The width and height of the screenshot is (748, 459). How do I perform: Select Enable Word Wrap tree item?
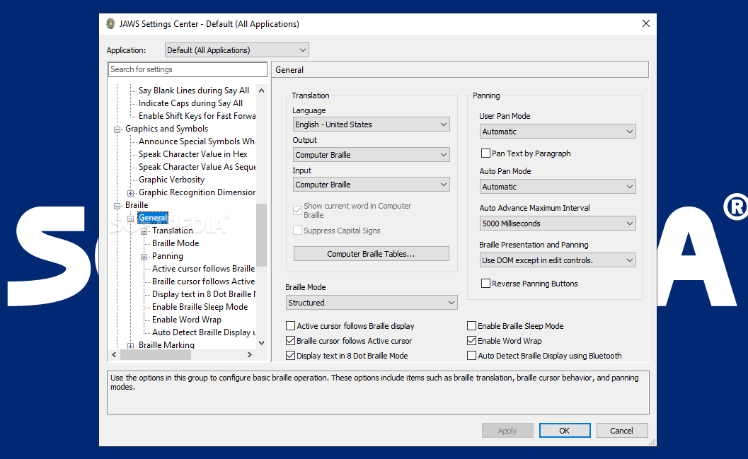(187, 320)
